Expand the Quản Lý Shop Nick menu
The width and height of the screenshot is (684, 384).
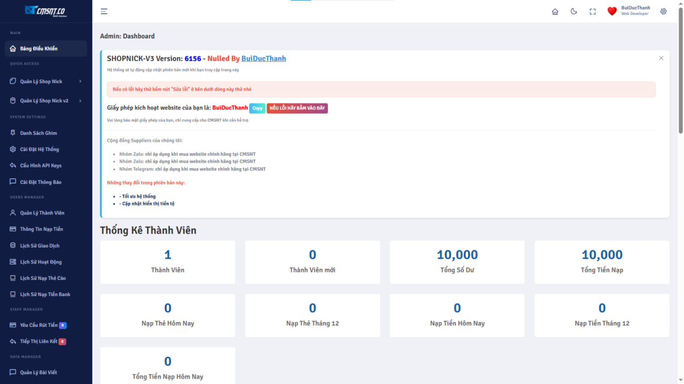pos(45,82)
